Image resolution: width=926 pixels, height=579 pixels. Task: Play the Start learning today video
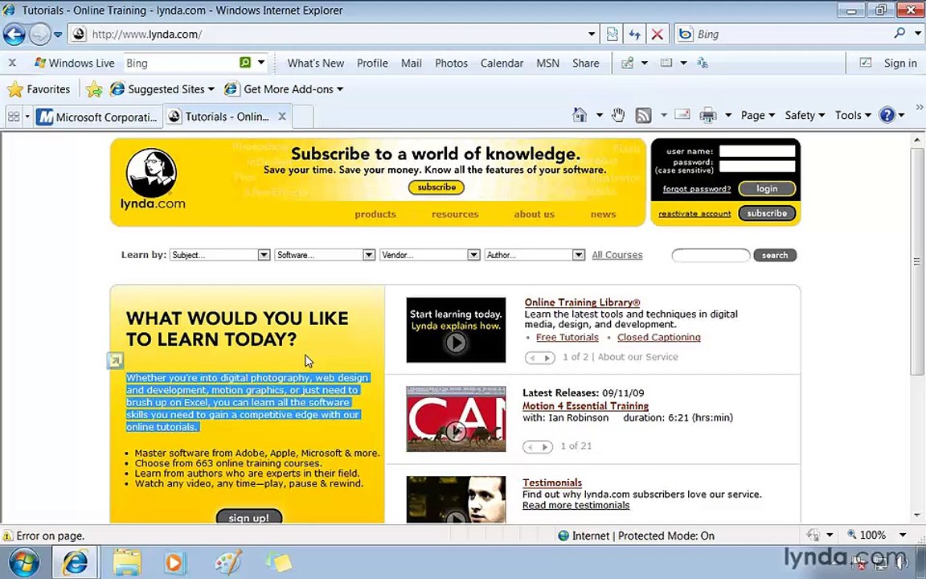pos(456,342)
